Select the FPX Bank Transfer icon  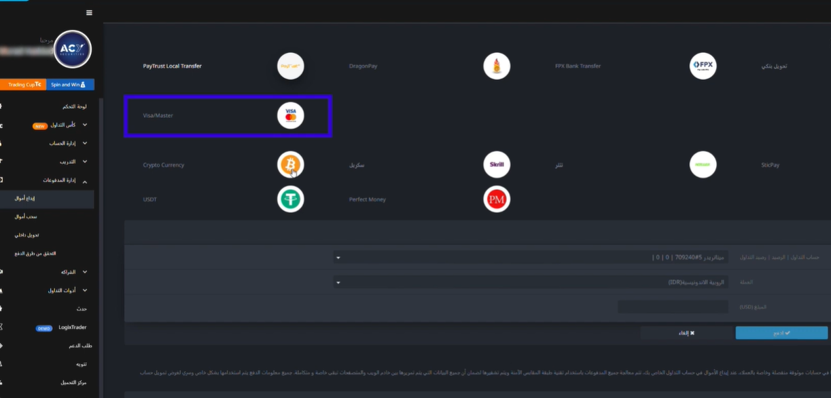pos(703,66)
